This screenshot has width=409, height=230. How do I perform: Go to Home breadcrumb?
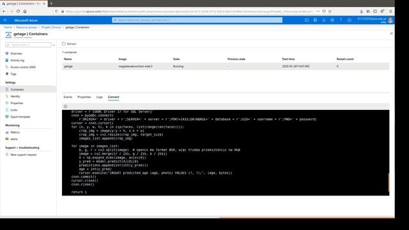pyautogui.click(x=8, y=27)
